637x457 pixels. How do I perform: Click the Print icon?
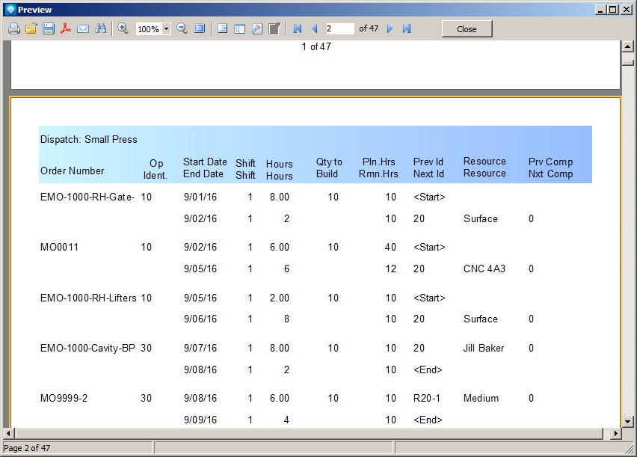13,28
